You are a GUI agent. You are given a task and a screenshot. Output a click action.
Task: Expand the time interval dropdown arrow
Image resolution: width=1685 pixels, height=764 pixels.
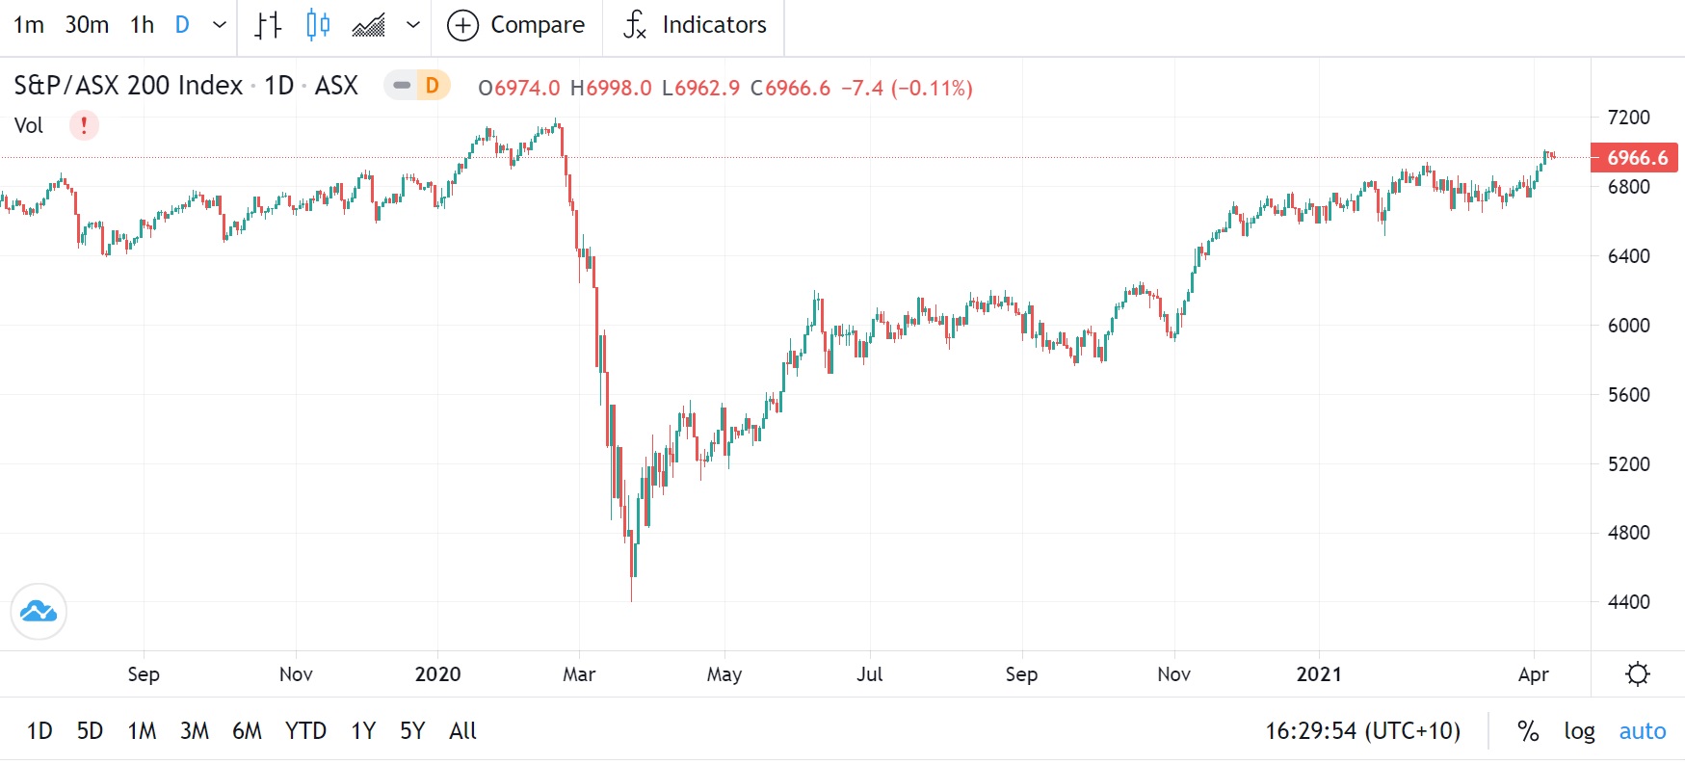click(220, 25)
